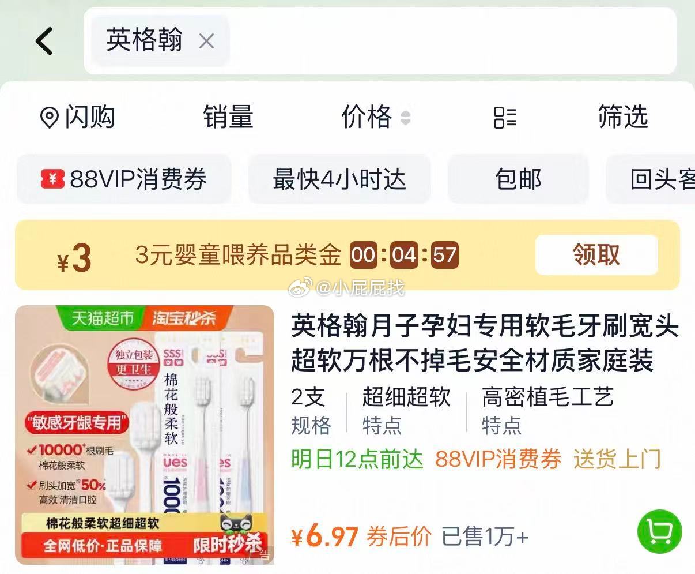Enable the 最快4小时达 filter
This screenshot has height=574, width=695.
tap(339, 179)
